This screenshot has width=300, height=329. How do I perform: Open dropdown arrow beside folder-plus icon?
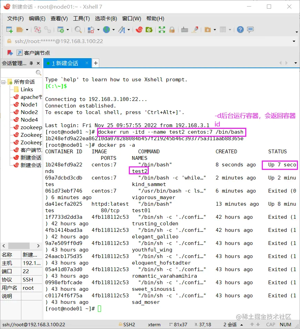(215, 30)
